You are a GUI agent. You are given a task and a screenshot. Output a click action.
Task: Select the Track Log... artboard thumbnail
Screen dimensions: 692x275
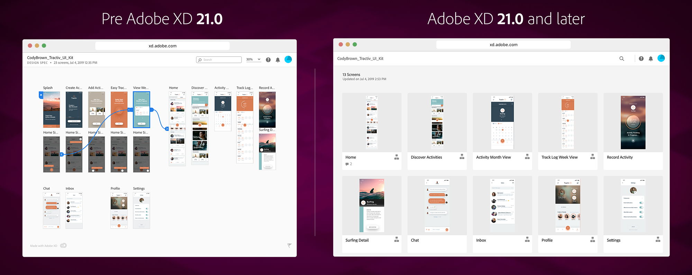[x=245, y=127]
